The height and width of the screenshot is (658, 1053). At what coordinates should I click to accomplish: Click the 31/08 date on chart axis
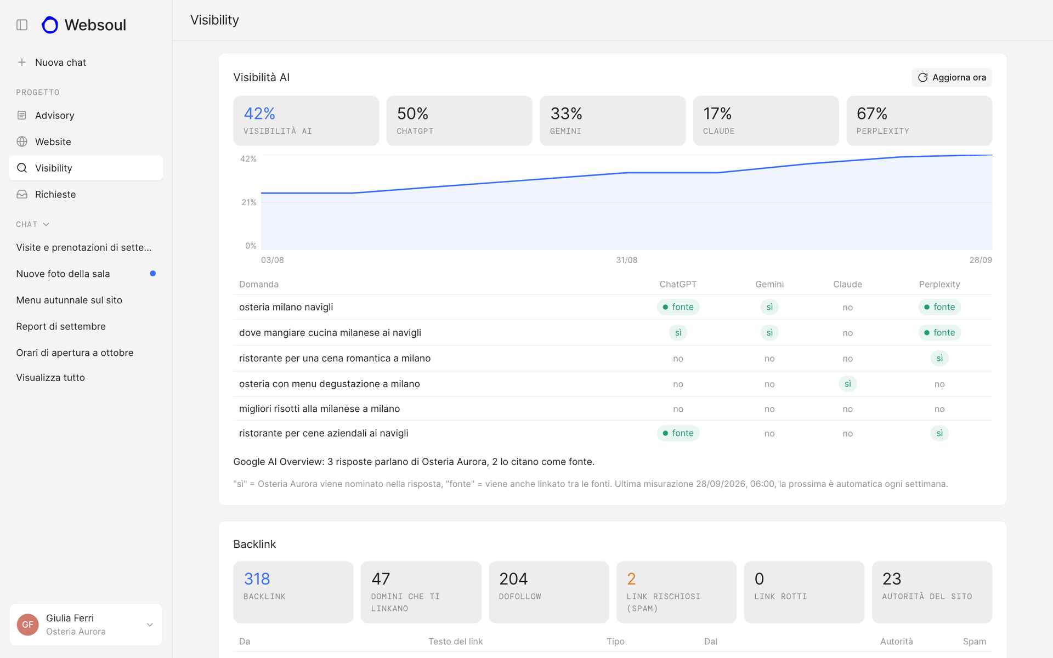(626, 260)
